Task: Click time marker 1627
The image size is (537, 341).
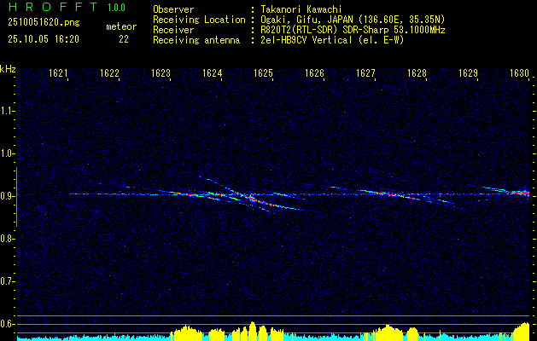Action: [x=365, y=73]
